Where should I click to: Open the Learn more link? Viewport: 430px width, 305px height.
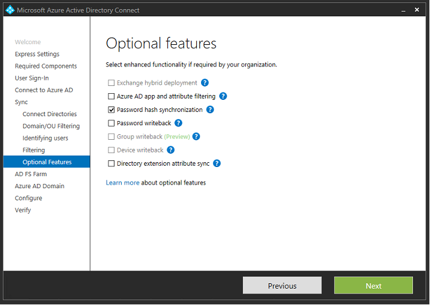[122, 183]
